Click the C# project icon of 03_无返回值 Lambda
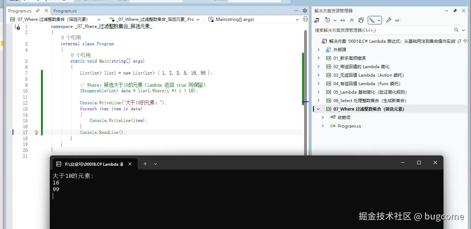Screen dimensions: 471x229 pos(328,75)
